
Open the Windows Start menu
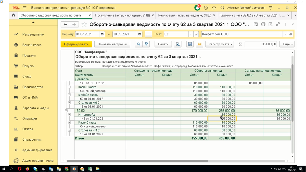(4, 169)
